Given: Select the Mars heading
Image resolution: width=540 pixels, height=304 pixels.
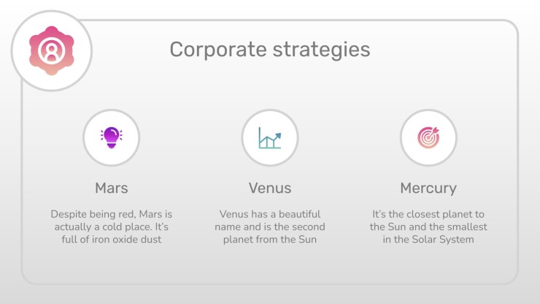Looking at the screenshot, I should click(112, 188).
